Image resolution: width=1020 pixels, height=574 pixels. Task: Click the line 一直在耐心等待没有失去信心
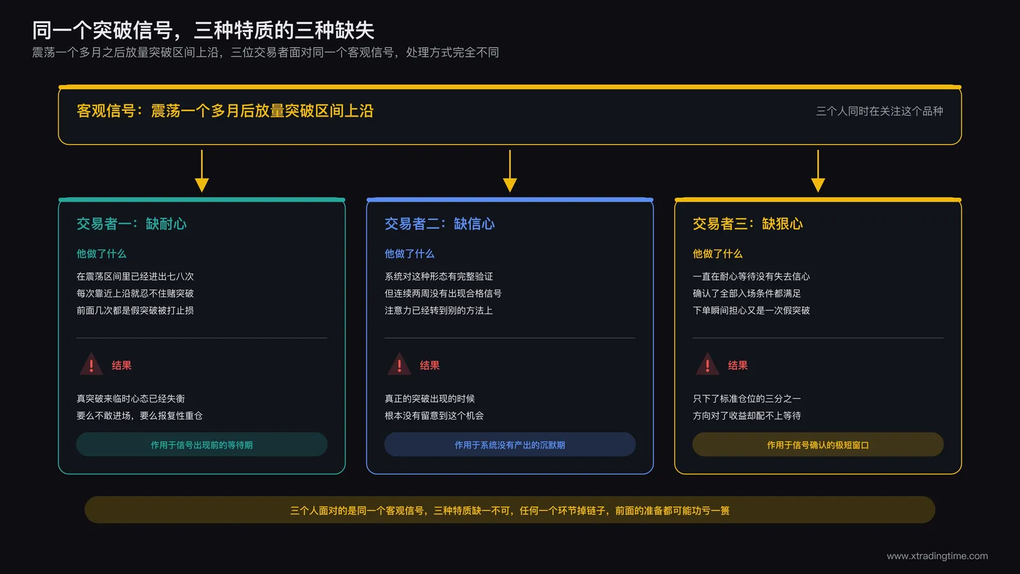[752, 276]
